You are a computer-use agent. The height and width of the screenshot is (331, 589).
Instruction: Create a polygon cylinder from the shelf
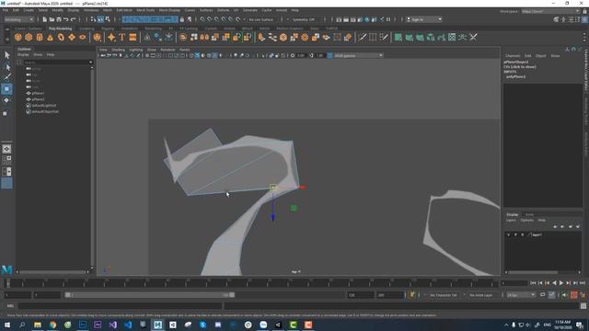[40, 37]
